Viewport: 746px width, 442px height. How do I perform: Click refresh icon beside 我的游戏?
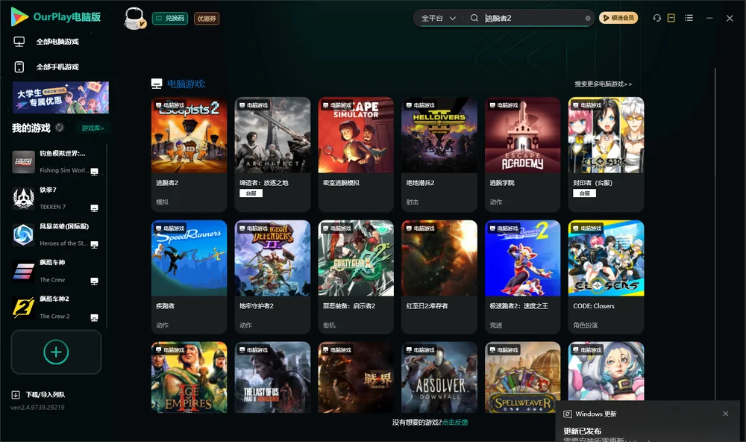pos(60,128)
